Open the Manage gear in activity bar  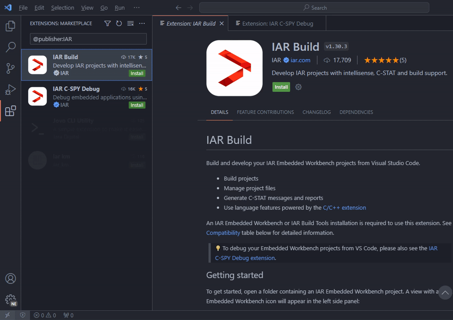pyautogui.click(x=10, y=299)
